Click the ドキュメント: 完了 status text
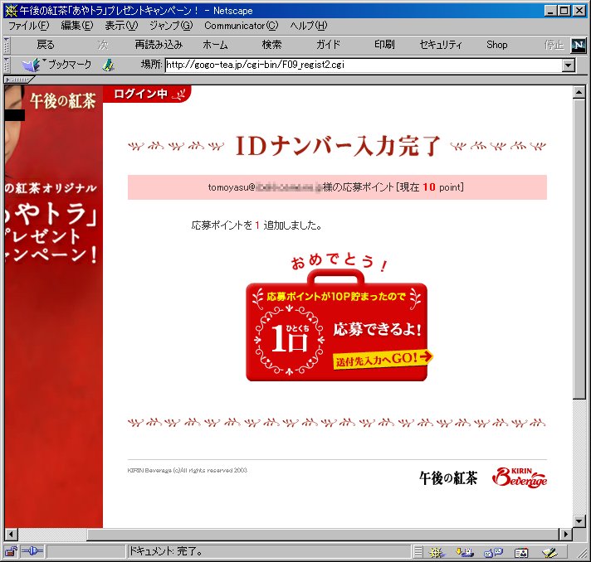591x562 pixels. click(x=166, y=552)
